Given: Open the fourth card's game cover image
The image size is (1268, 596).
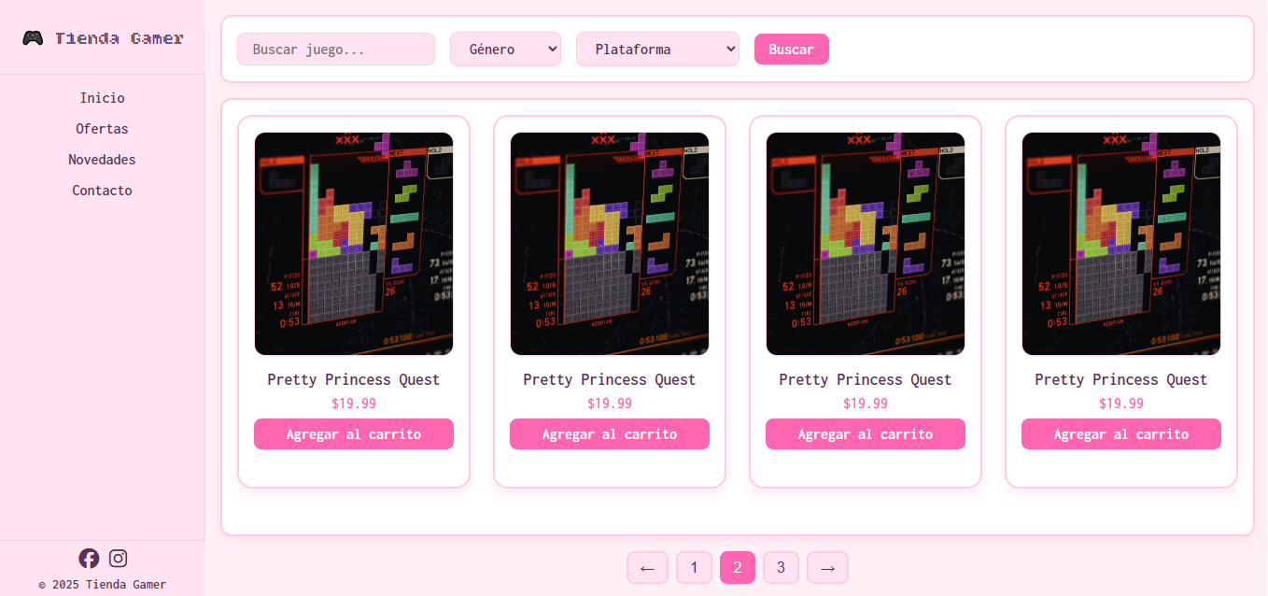Looking at the screenshot, I should (1121, 244).
